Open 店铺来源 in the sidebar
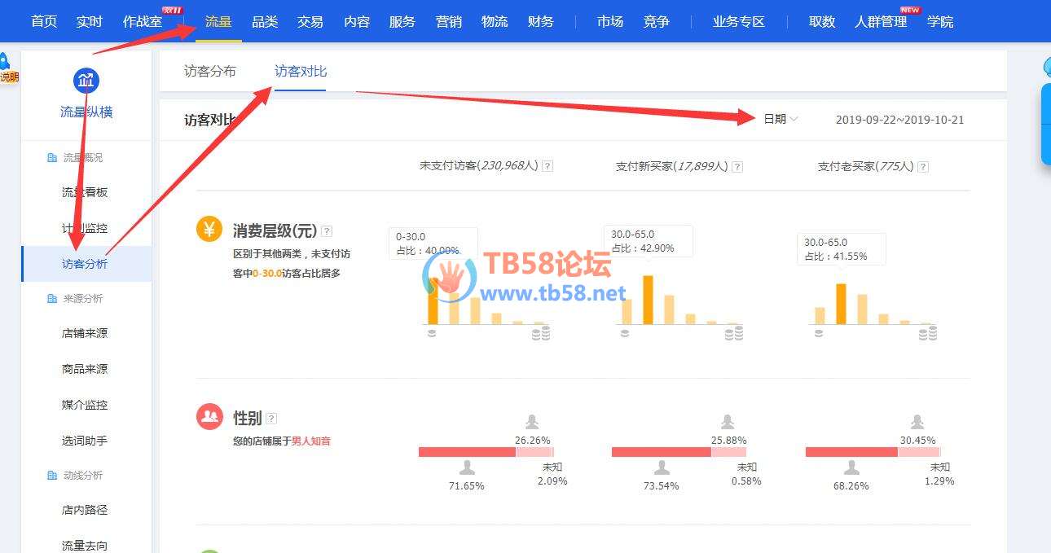This screenshot has height=553, width=1051. click(85, 333)
